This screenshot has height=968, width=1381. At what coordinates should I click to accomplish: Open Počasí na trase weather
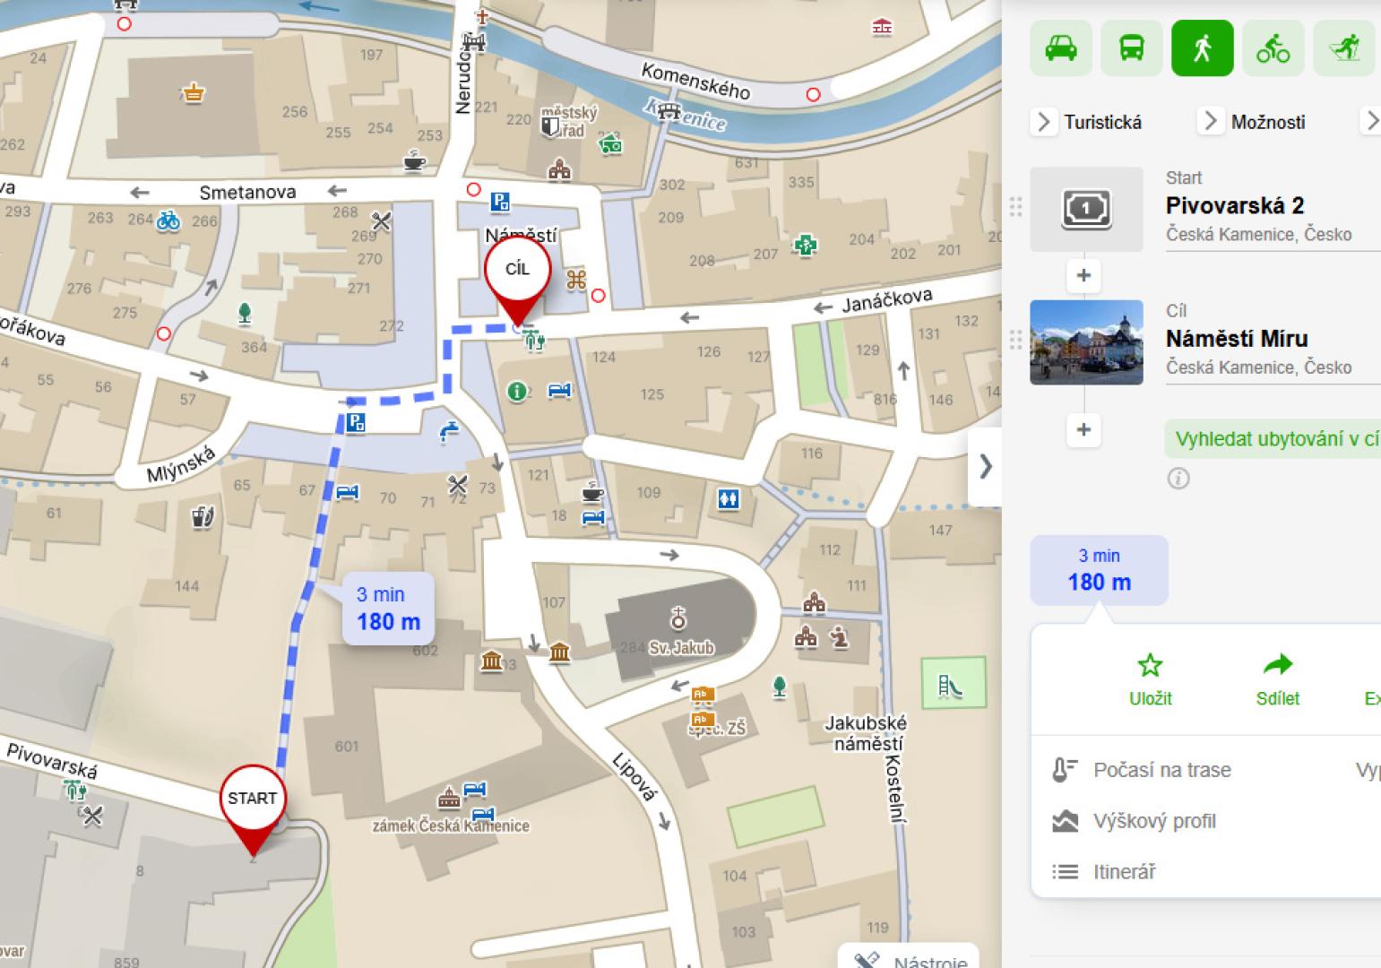pos(1161,770)
